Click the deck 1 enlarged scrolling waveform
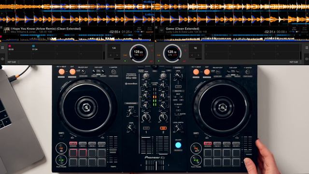Image resolution: width=309 pixels, height=174 pixels. pyautogui.click(x=154, y=7)
